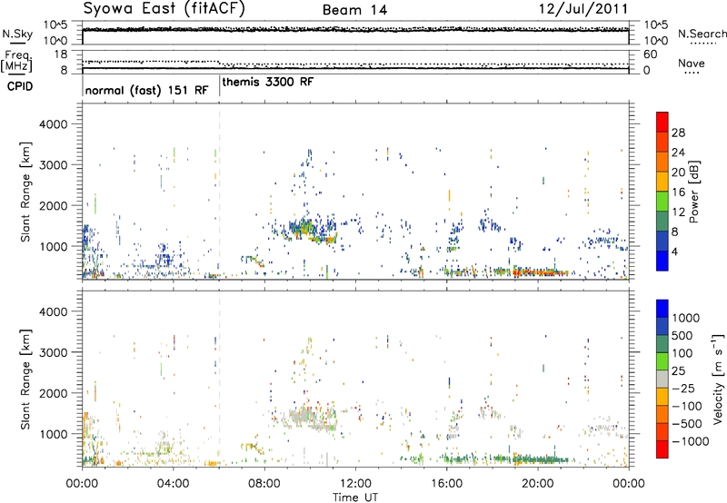Click the 'Beam 14' label
This screenshot has height=503, width=727.
coord(354,10)
